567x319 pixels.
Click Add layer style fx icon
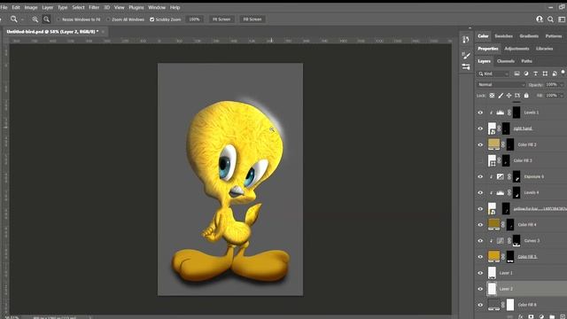click(x=520, y=316)
